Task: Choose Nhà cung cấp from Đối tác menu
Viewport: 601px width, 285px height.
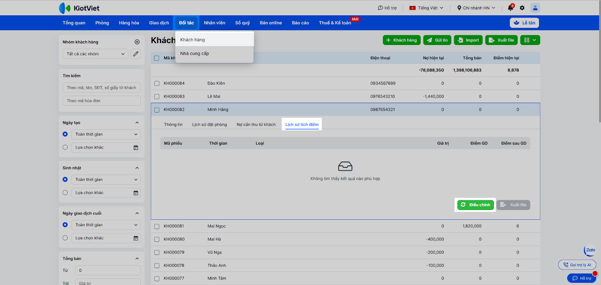Action: tap(214, 54)
